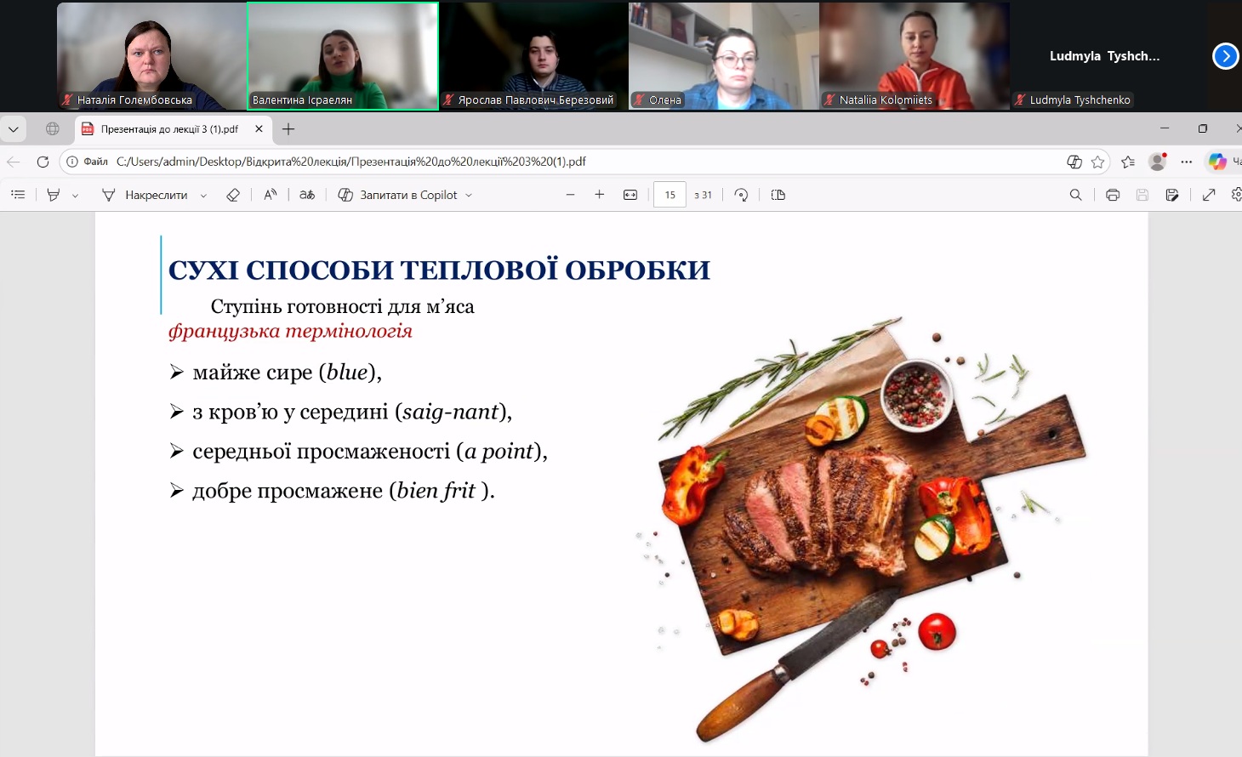This screenshot has width=1242, height=757.
Task: Open the PDF table of contents panel
Action: pos(18,195)
